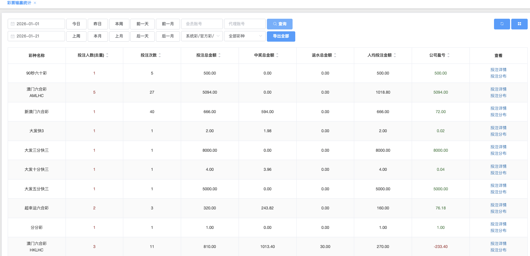Viewport: 530px width, 256px height.
Task: Focus the 会员账号 input field
Action: point(202,24)
